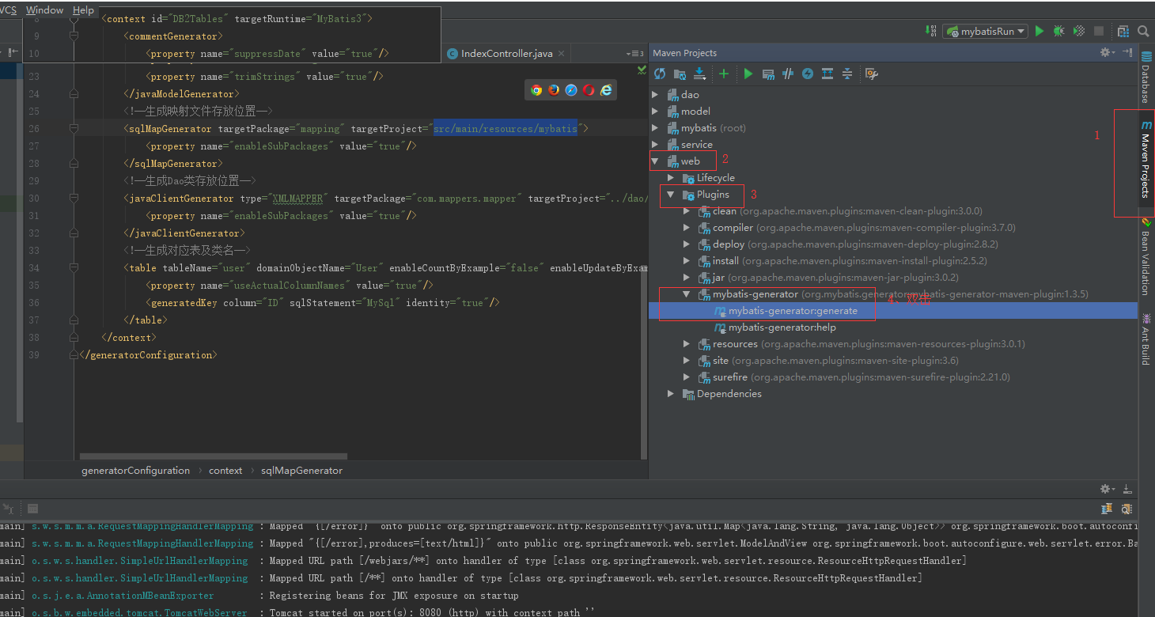The width and height of the screenshot is (1155, 617).
Task: Click generatorConfiguration breadcrumb
Action: (x=135, y=470)
